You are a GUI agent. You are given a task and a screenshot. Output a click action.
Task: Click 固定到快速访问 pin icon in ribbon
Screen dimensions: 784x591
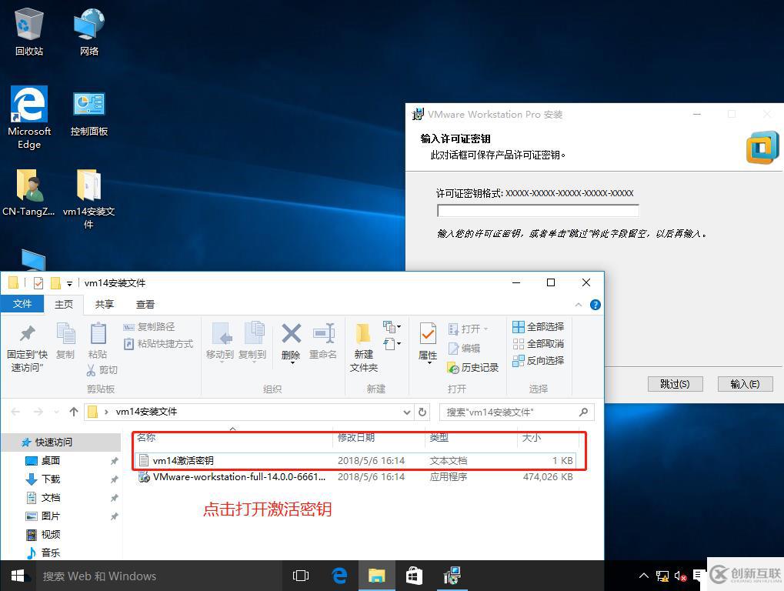pos(27,346)
